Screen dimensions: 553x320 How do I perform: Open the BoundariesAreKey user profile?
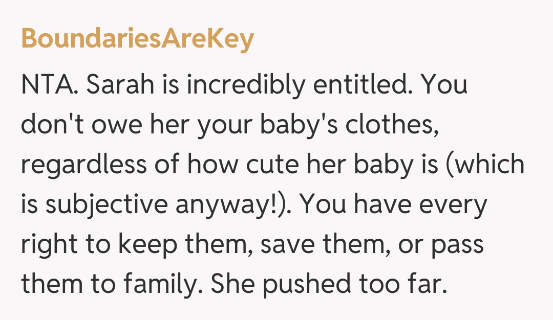pyautogui.click(x=137, y=38)
